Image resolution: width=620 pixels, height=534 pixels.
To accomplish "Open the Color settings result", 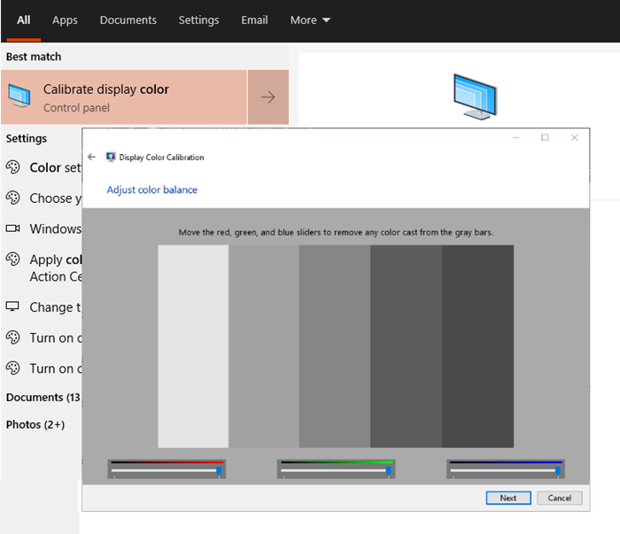I will (x=42, y=167).
